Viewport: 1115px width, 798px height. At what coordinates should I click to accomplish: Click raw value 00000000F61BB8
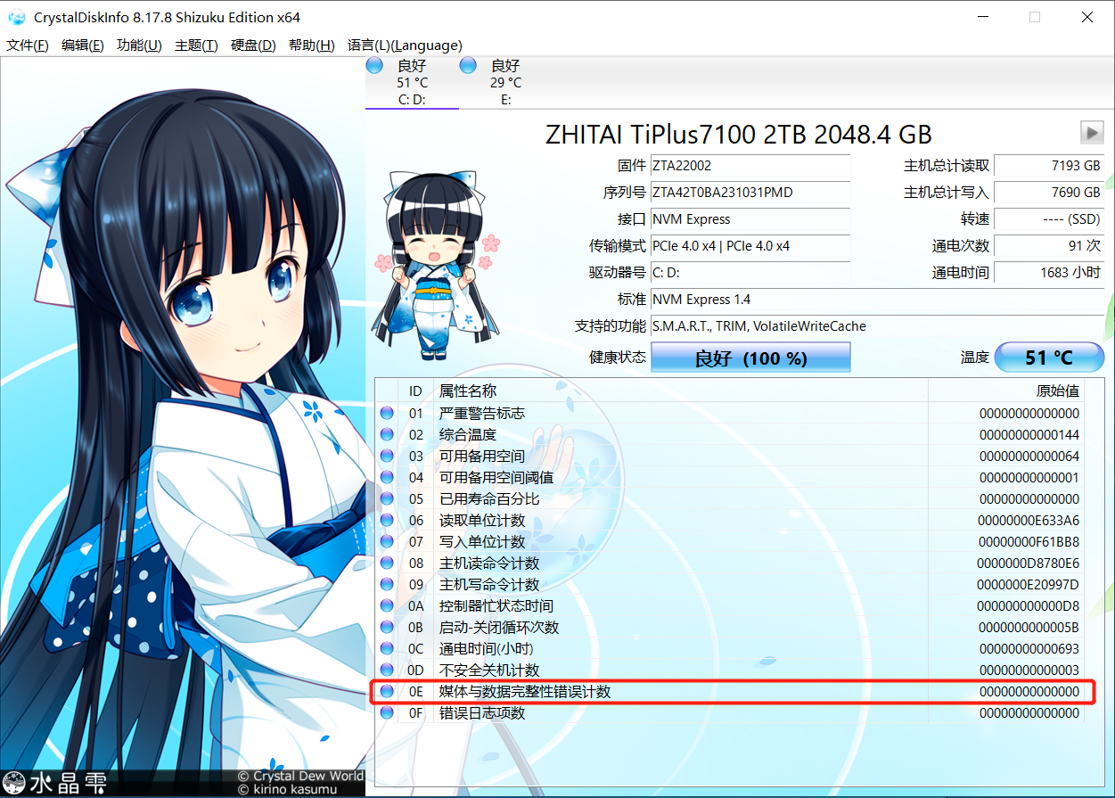coord(1029,541)
